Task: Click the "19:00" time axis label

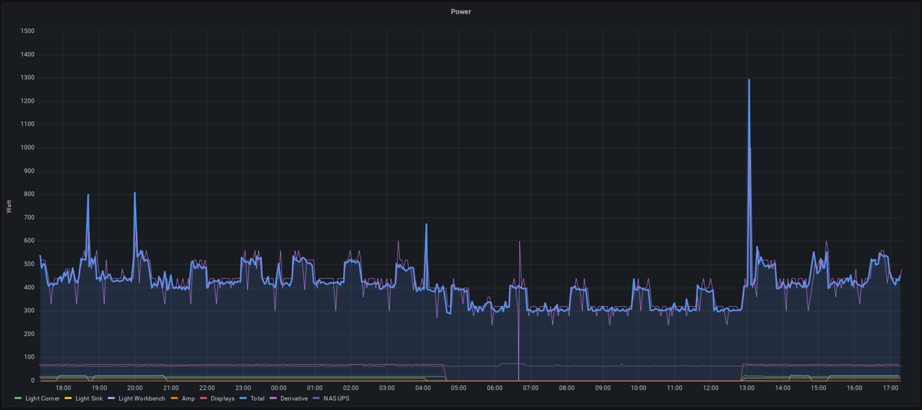Action: click(x=99, y=388)
